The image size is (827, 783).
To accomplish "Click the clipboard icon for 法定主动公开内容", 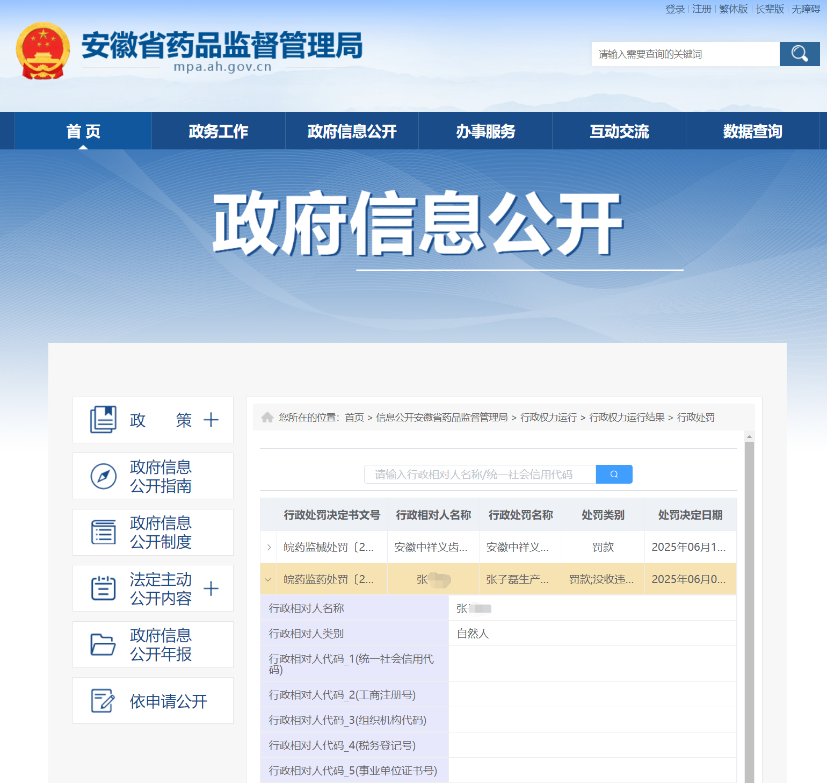I will click(x=104, y=588).
